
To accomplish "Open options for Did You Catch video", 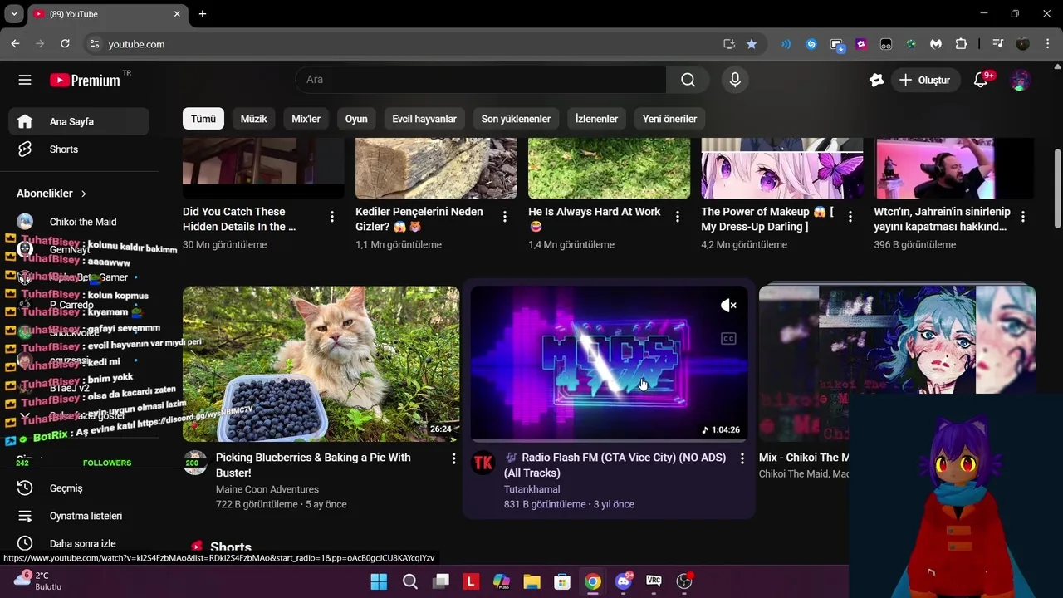I will point(331,217).
